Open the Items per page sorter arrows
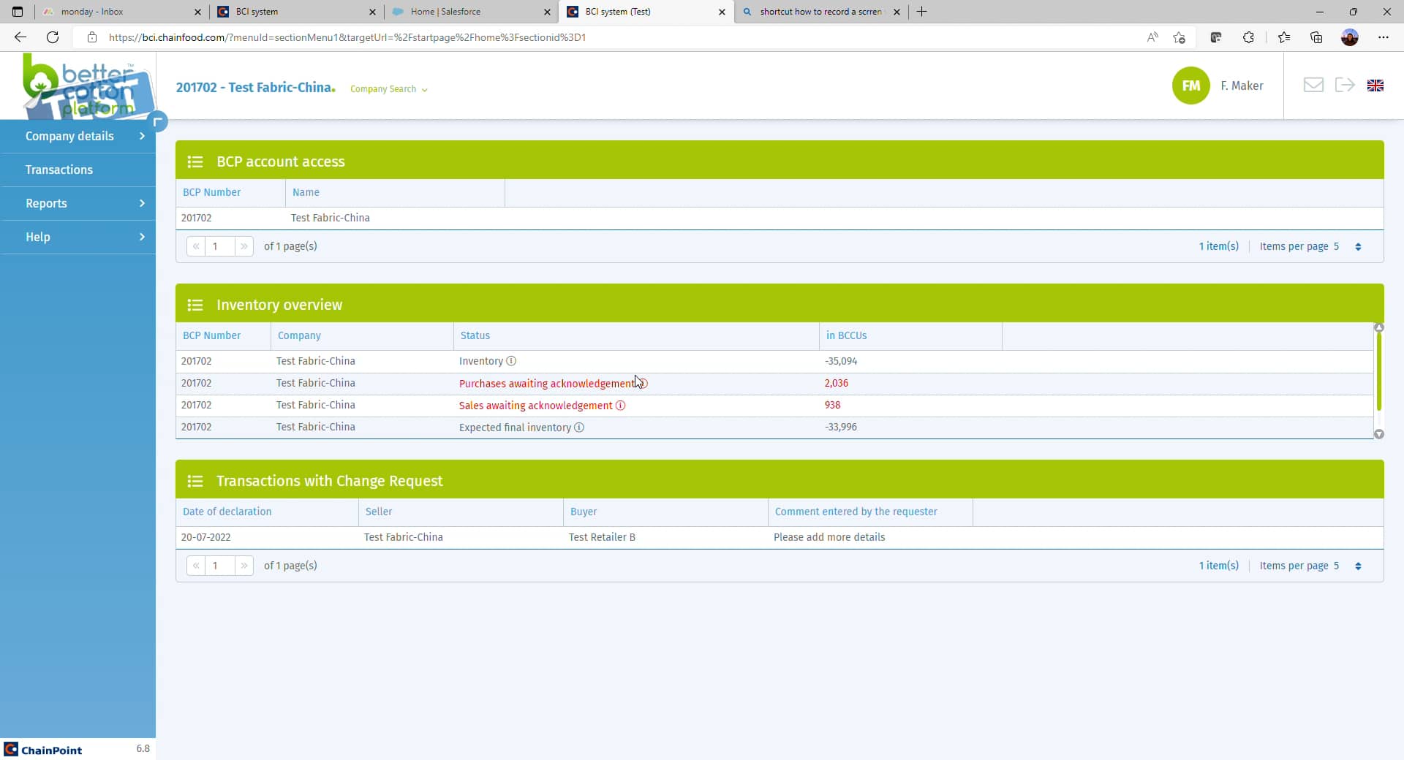This screenshot has height=760, width=1404. [x=1359, y=246]
